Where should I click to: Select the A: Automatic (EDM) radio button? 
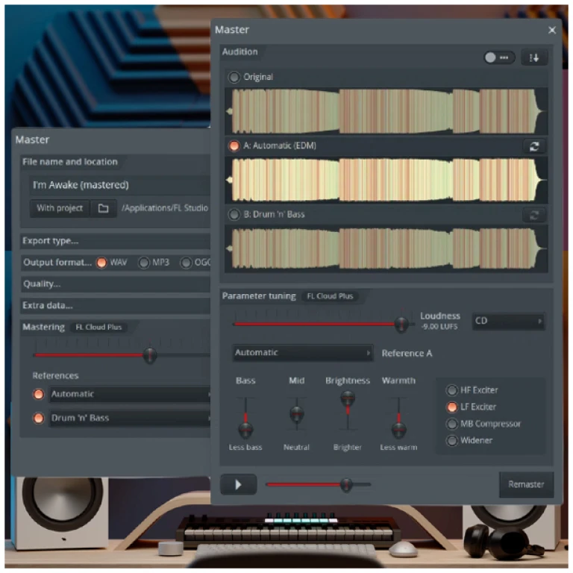(x=234, y=145)
